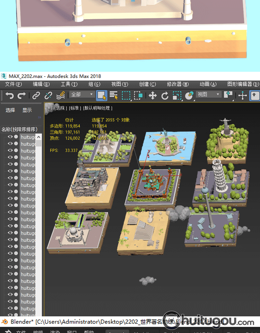Choose the Rectangular Selection Region tool
The height and width of the screenshot is (333, 260).
coord(126,95)
